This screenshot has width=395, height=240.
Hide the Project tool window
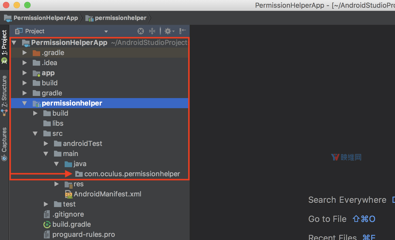click(x=182, y=31)
